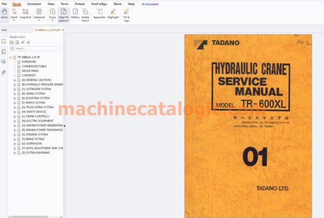Open Clipboard dropdown arrow
The height and width of the screenshot is (218, 324).
39,21
